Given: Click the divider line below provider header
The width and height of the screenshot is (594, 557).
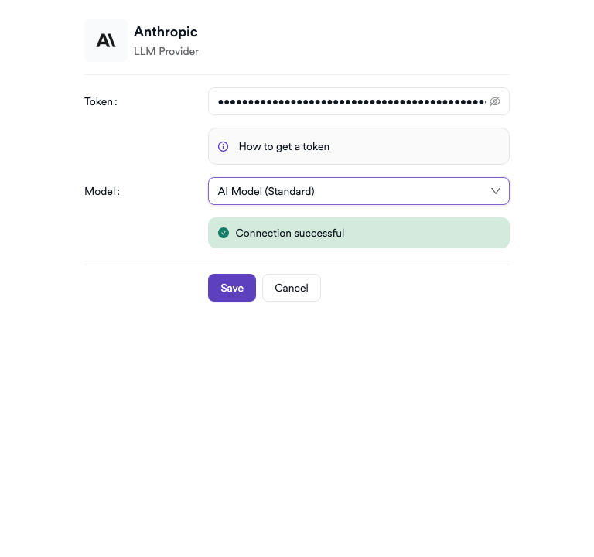Looking at the screenshot, I should click(x=297, y=74).
